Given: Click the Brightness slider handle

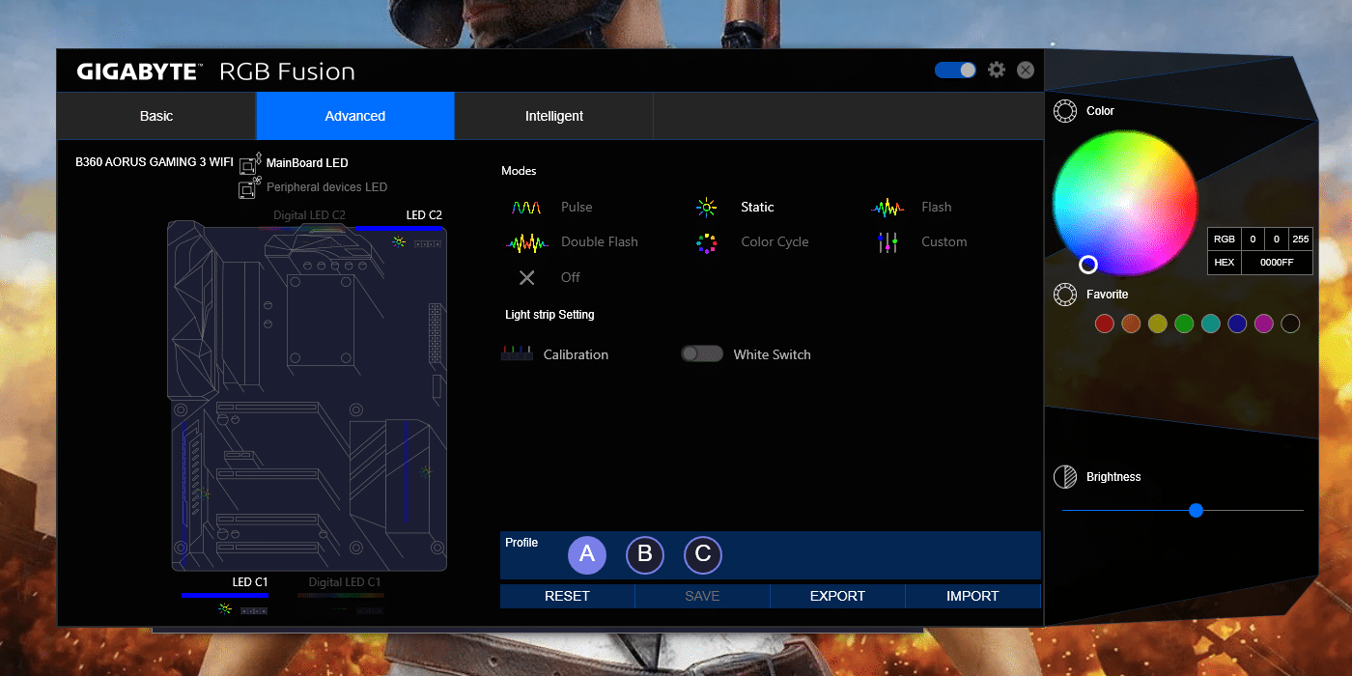Looking at the screenshot, I should pyautogui.click(x=1196, y=510).
